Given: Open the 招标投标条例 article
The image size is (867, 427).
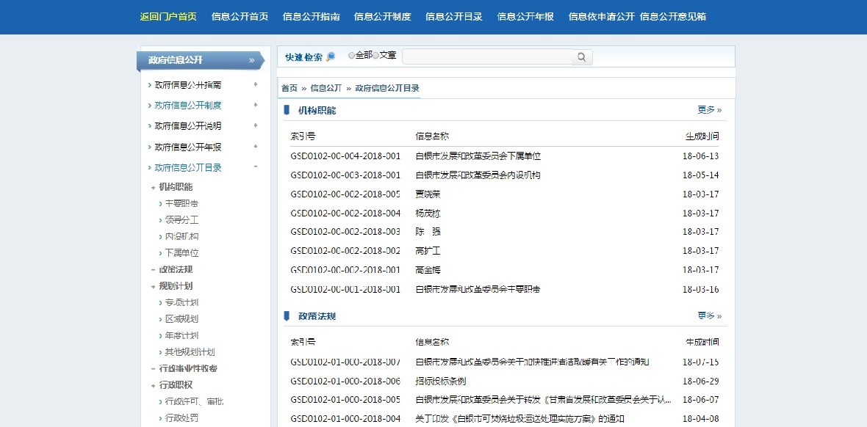Looking at the screenshot, I should (x=441, y=382).
